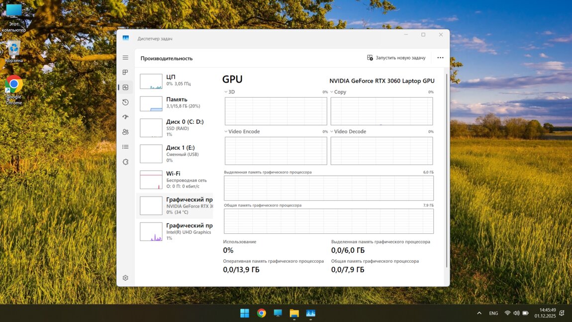
Task: Open the Details list icon in sidebar
Action: pos(125,147)
